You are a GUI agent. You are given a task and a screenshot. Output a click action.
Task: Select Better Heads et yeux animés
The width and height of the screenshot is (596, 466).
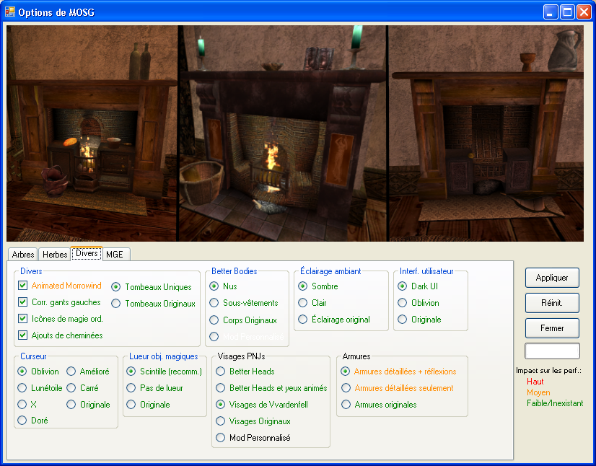click(221, 387)
